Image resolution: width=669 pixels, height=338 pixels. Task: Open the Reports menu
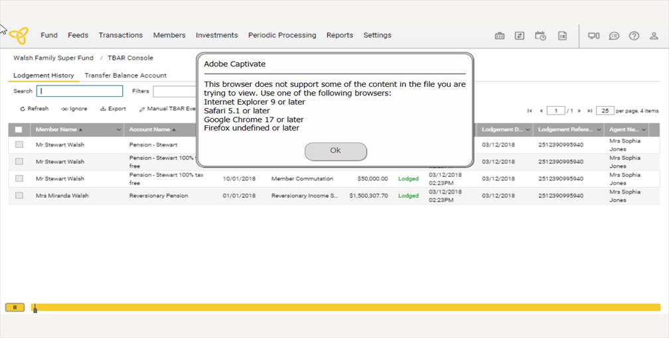pyautogui.click(x=340, y=35)
